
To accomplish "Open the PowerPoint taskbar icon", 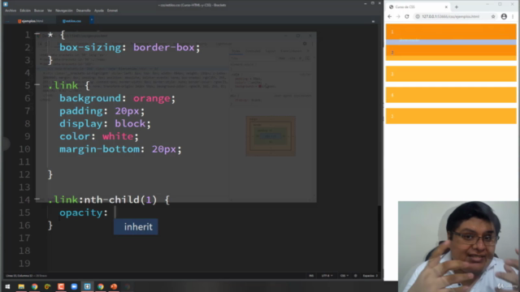I will (x=114, y=286).
